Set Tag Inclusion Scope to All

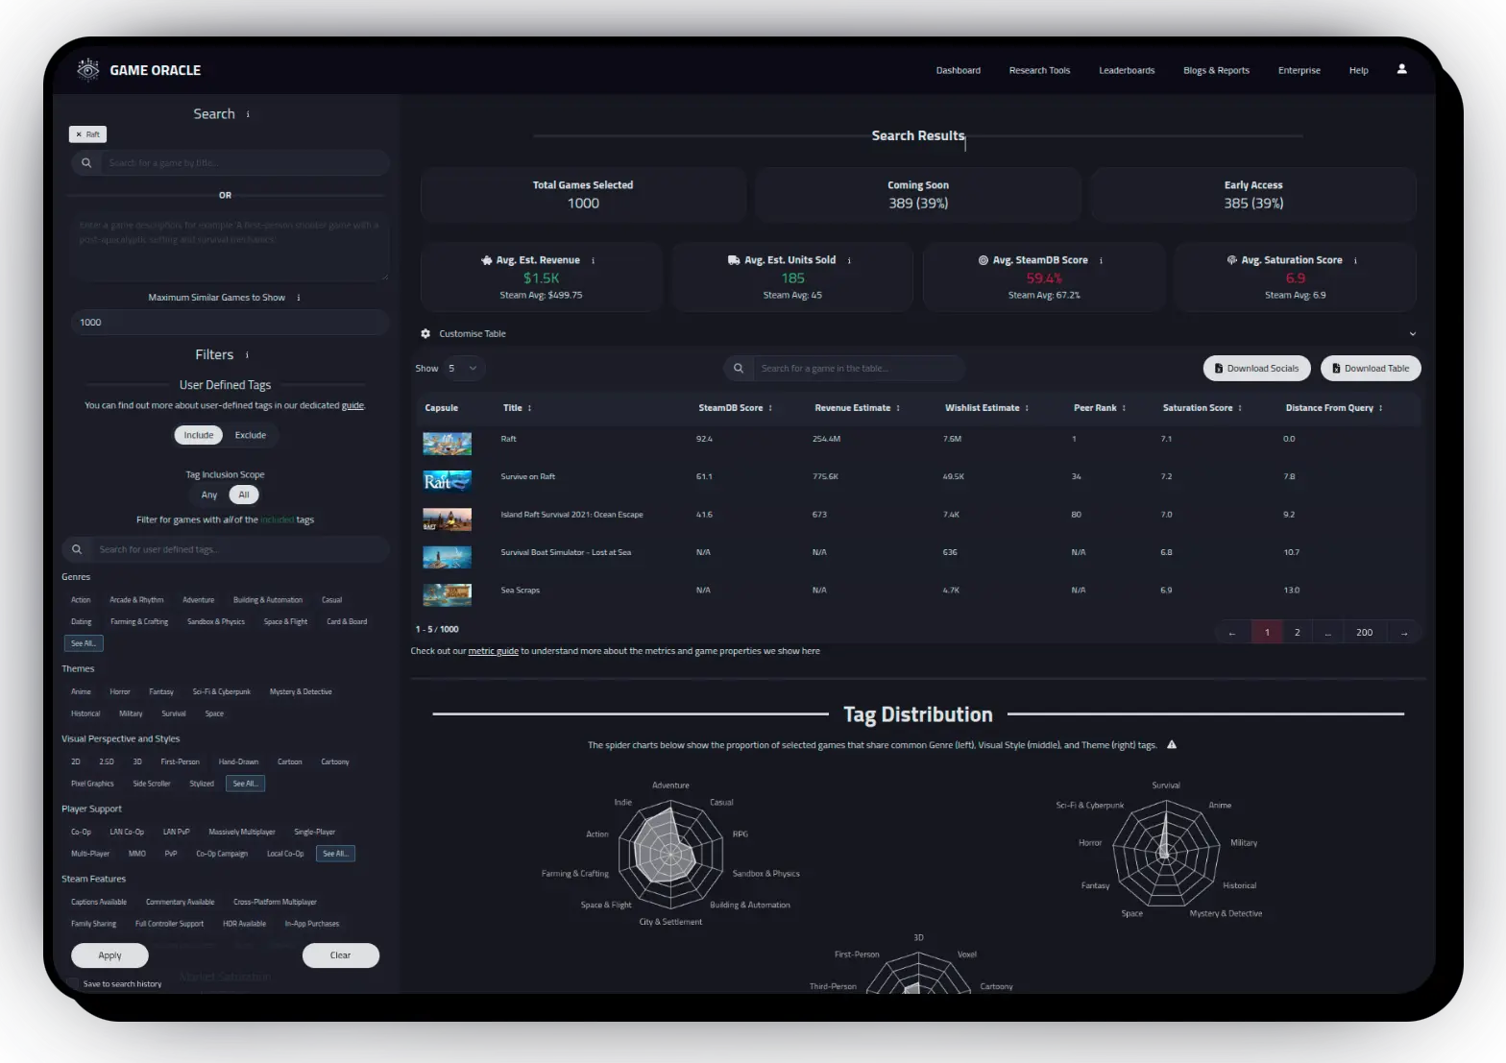tap(244, 495)
